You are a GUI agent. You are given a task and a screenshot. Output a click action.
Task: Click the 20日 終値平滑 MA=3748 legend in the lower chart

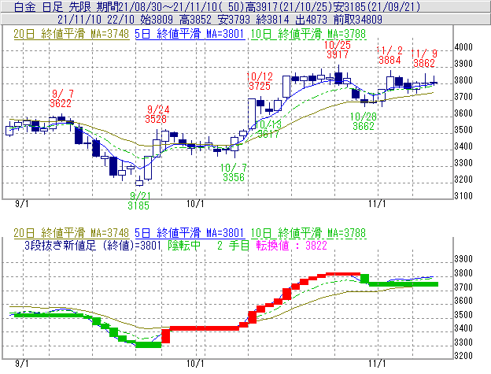pos(72,233)
